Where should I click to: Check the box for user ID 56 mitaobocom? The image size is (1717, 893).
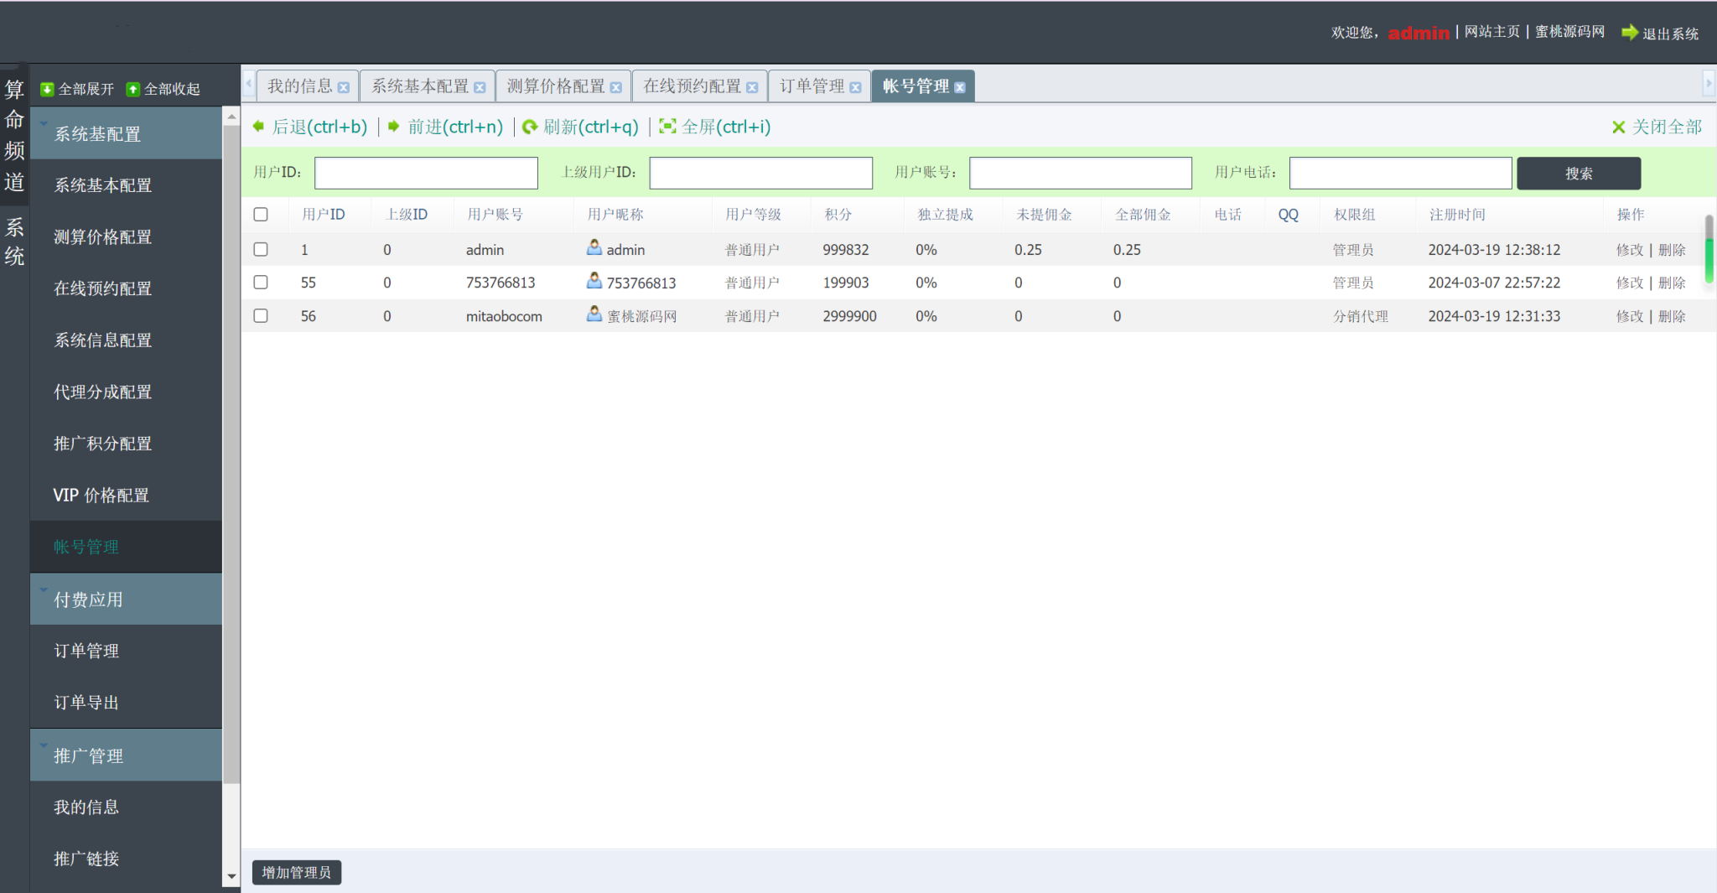tap(261, 315)
